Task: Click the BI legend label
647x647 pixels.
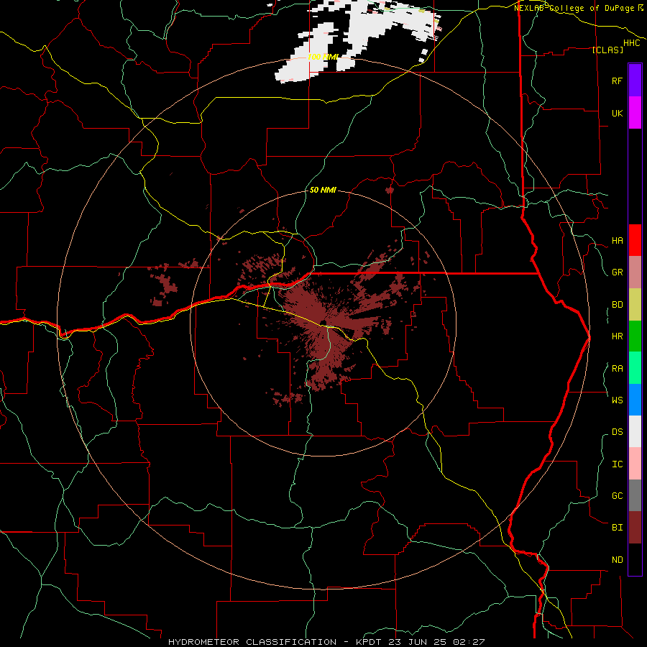Action: tap(617, 528)
